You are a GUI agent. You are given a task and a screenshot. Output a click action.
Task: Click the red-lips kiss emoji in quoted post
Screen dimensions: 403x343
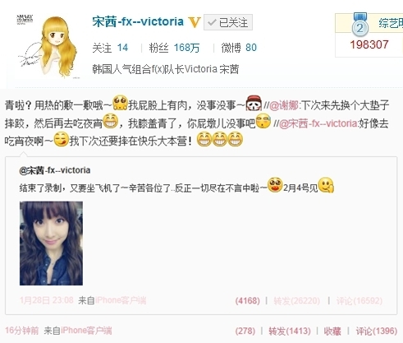[x=275, y=185]
